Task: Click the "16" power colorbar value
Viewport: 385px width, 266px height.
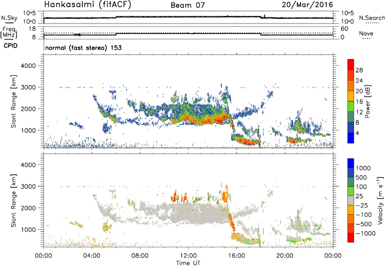Action: 359,102
